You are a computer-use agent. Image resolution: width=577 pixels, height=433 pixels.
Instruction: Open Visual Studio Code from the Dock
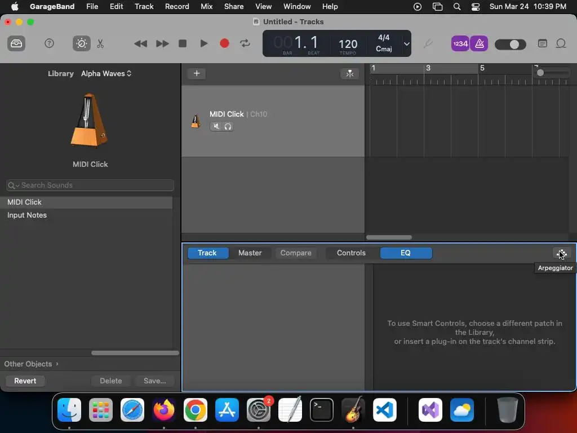(384, 410)
